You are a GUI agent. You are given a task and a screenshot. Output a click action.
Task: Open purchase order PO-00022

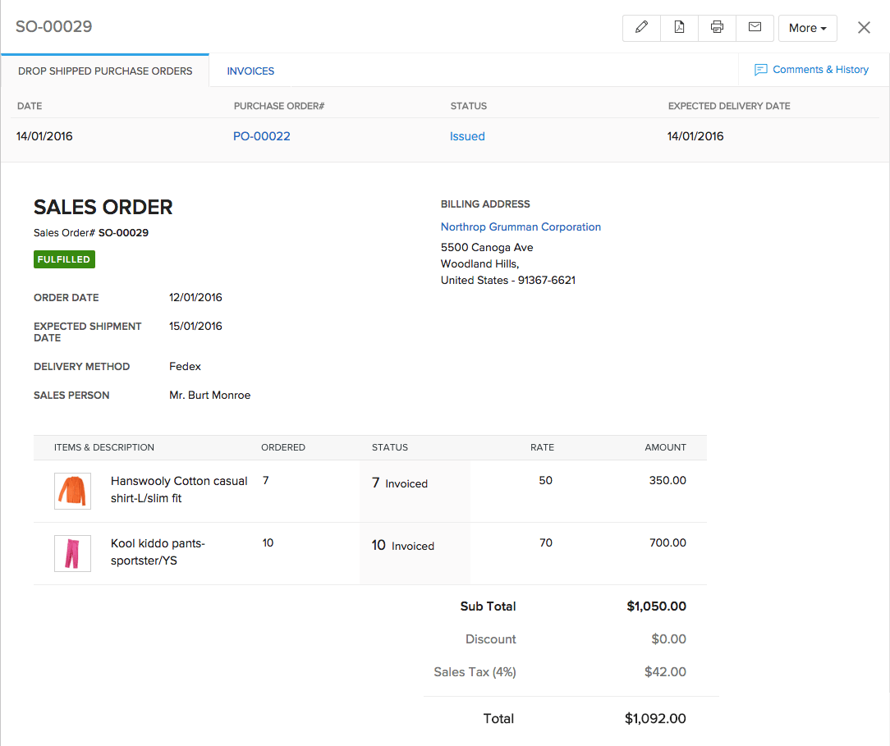tap(261, 136)
